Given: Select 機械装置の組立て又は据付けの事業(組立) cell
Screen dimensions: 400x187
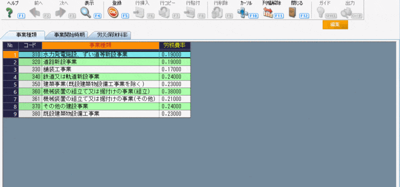Looking at the screenshot, I should click(101, 91).
